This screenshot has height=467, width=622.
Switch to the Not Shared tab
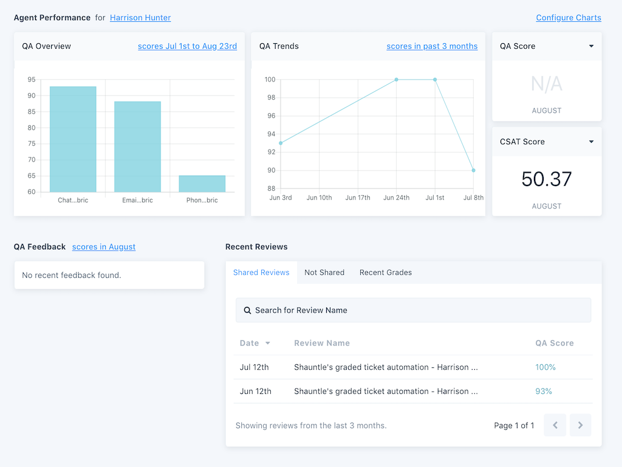(324, 272)
